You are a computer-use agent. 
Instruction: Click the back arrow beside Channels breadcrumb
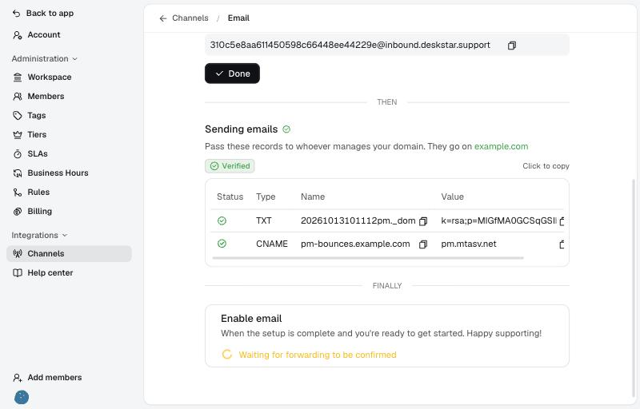163,18
